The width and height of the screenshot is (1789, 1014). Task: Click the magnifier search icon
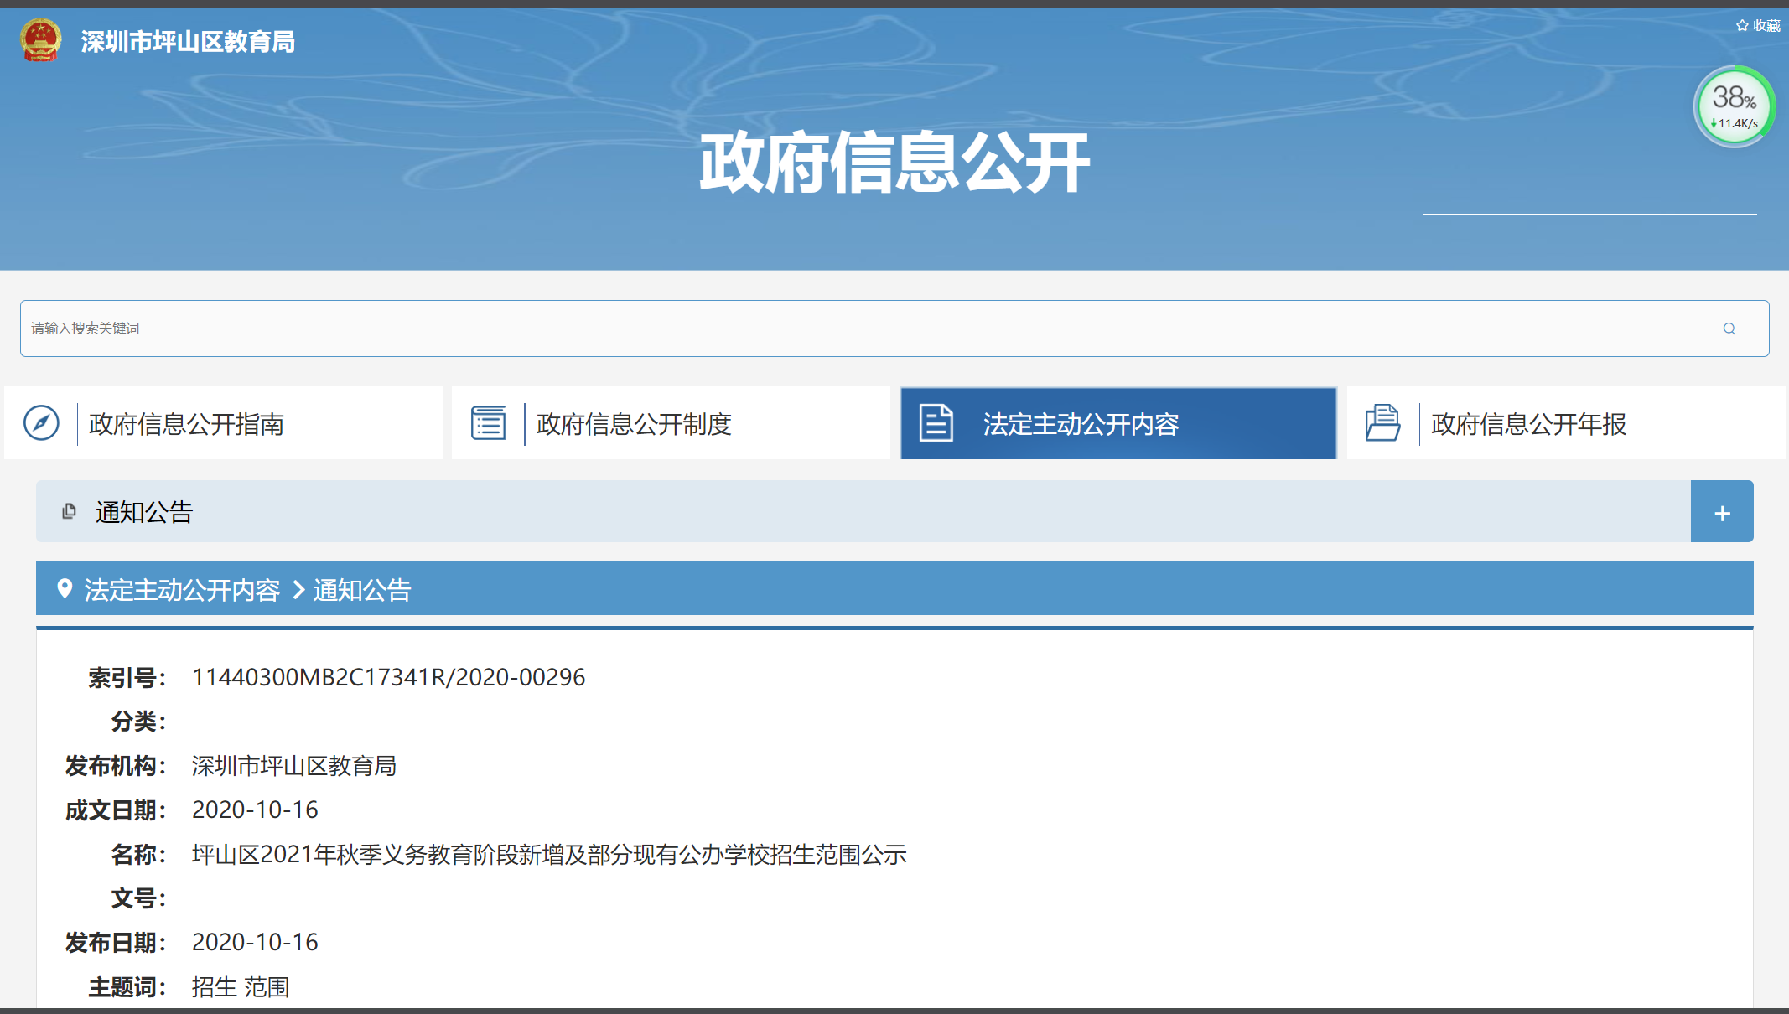point(1729,329)
